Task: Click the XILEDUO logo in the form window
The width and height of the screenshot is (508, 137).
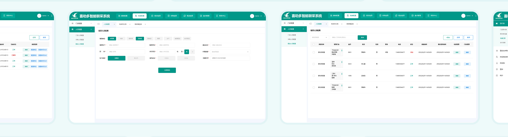Action: [75, 16]
